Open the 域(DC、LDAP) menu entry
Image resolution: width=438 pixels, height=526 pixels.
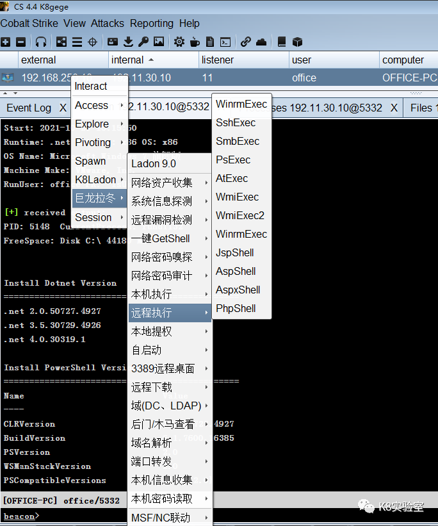point(170,406)
